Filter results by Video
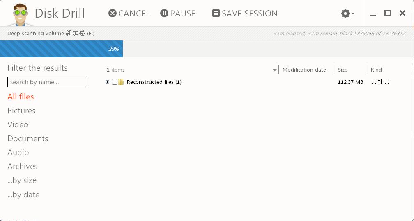Viewport: 414px width, 221px height. tap(18, 125)
